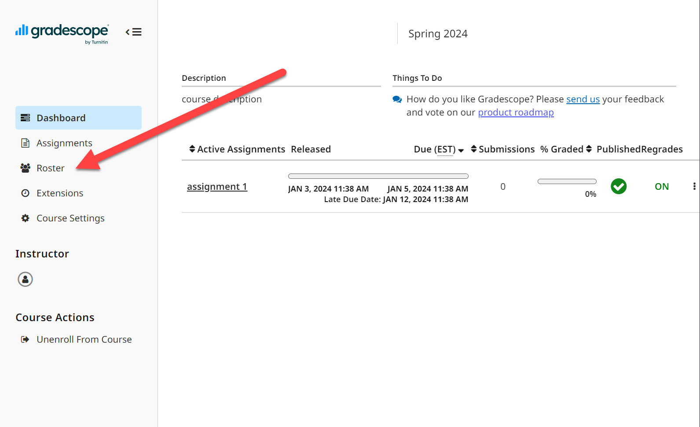Open the Extensions page
Viewport: 700px width, 427px height.
(x=60, y=193)
